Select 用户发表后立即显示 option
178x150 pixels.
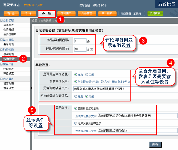click(76, 123)
